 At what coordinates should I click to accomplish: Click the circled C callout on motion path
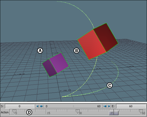pos(109,85)
